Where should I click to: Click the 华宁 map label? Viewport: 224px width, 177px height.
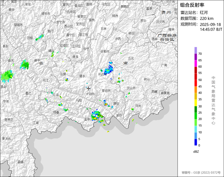pos(86,49)
